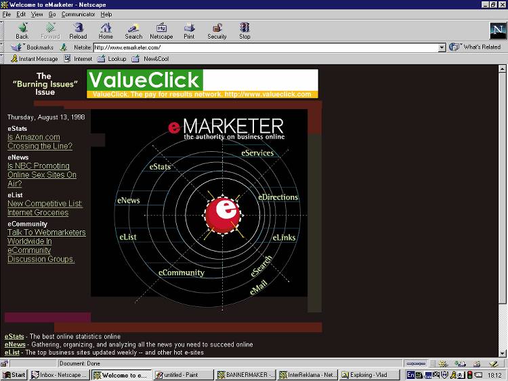Open 'New Competitive List: Internet Groceries' link
Image resolution: width=508 pixels, height=381 pixels.
45,208
